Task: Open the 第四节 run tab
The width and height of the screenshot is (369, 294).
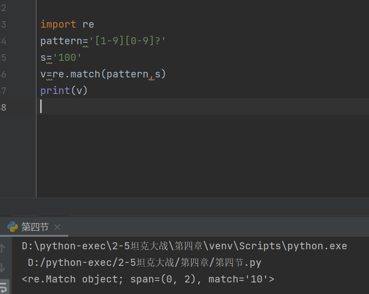Action: coord(35,227)
